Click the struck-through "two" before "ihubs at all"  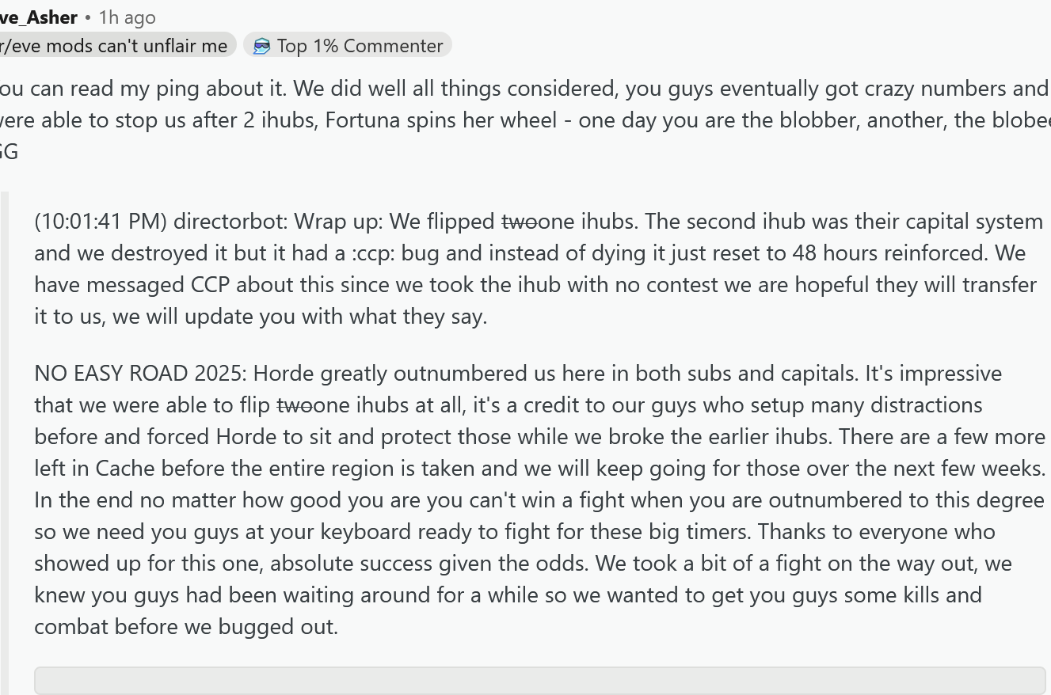click(x=295, y=405)
